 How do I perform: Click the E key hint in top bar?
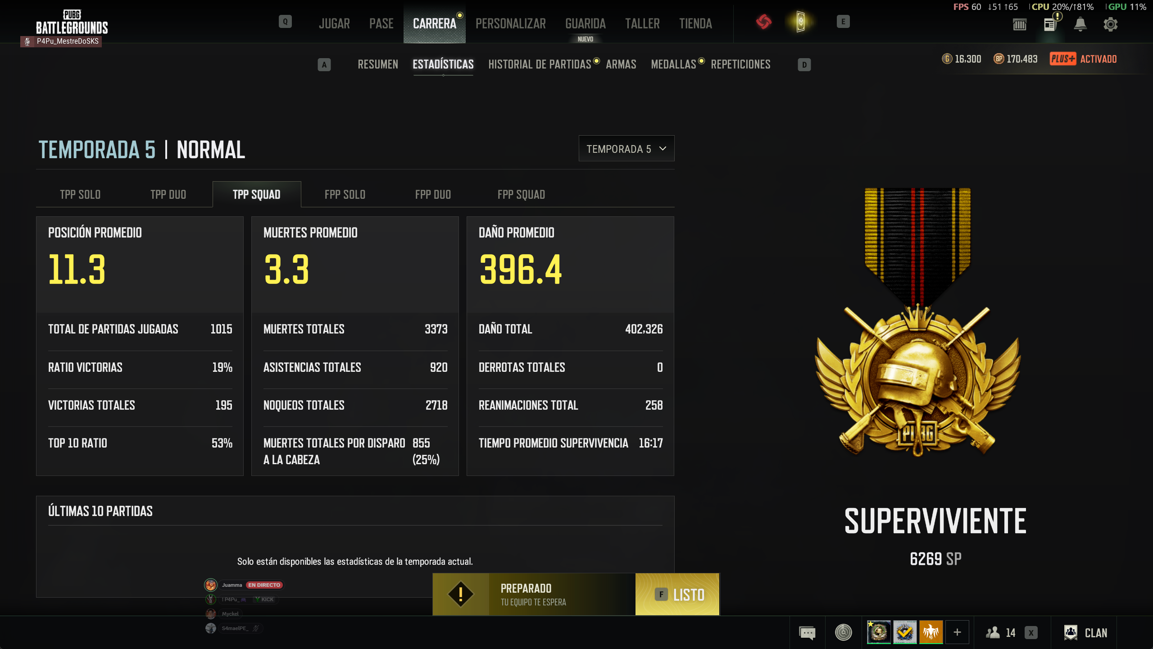[843, 22]
